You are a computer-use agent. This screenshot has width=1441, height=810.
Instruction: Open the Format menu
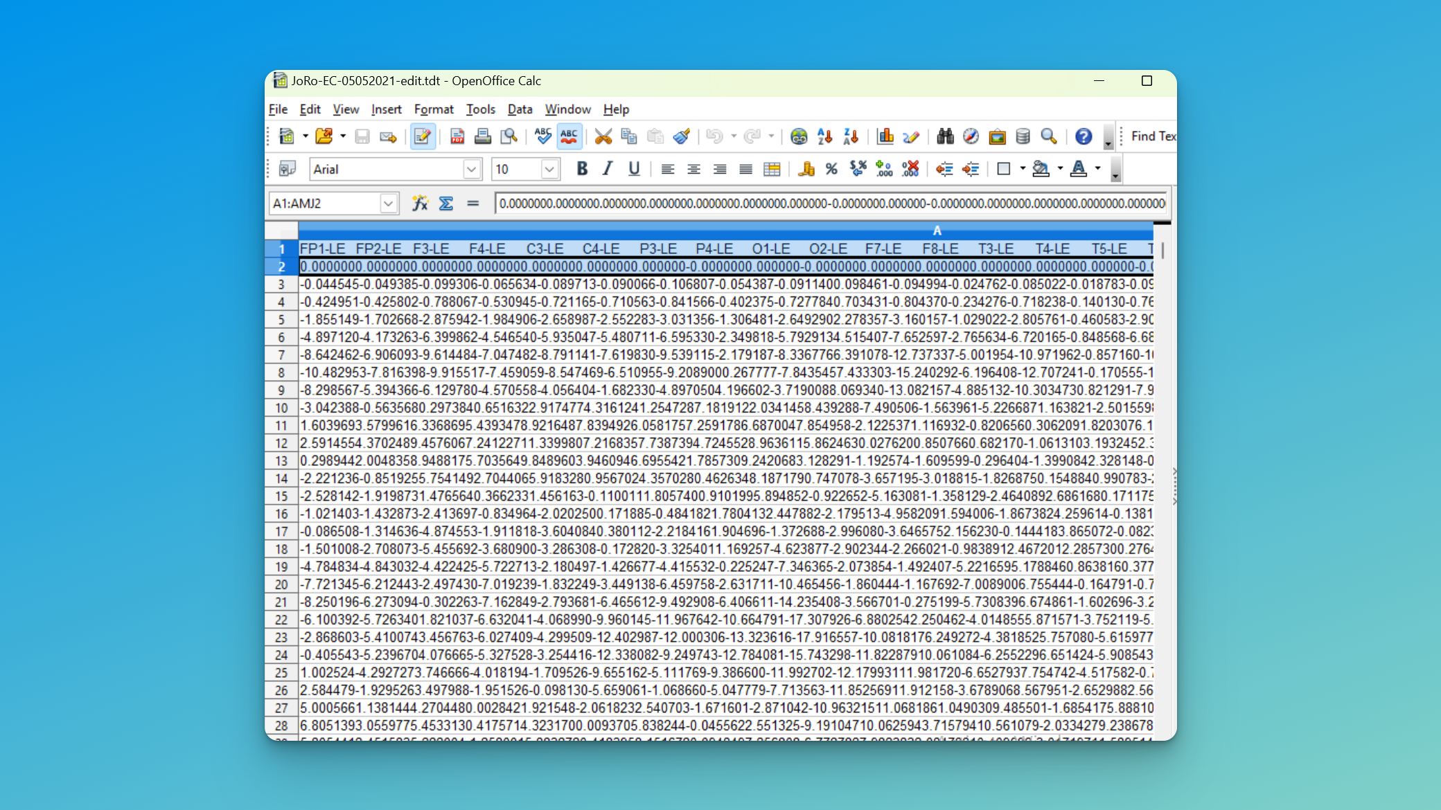coord(434,109)
